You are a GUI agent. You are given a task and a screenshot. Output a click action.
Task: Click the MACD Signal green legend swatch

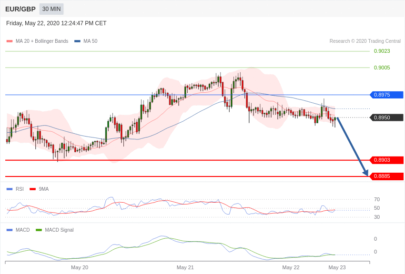[39, 230]
